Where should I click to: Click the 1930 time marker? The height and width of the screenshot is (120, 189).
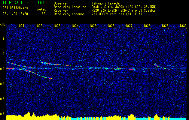coord(183,25)
